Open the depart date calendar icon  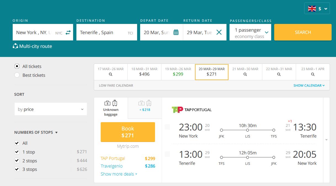pyautogui.click(x=176, y=32)
